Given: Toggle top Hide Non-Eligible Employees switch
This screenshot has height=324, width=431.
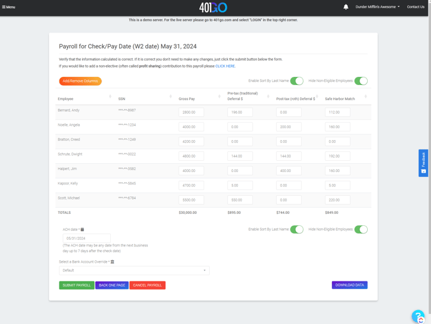Looking at the screenshot, I should coord(361,81).
